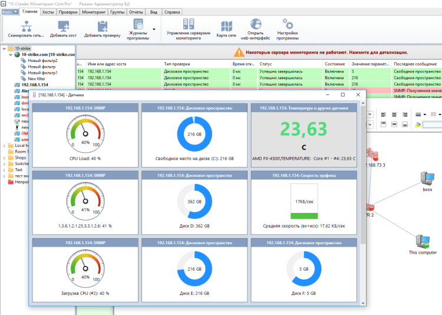Viewport: 442px width, 315px height.
Task: Click the orange warning triangle icon
Action: pos(240,52)
